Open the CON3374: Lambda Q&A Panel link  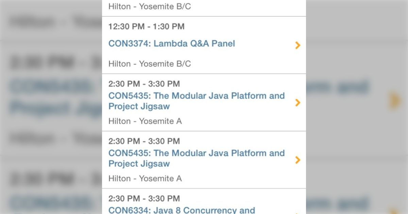coord(171,43)
